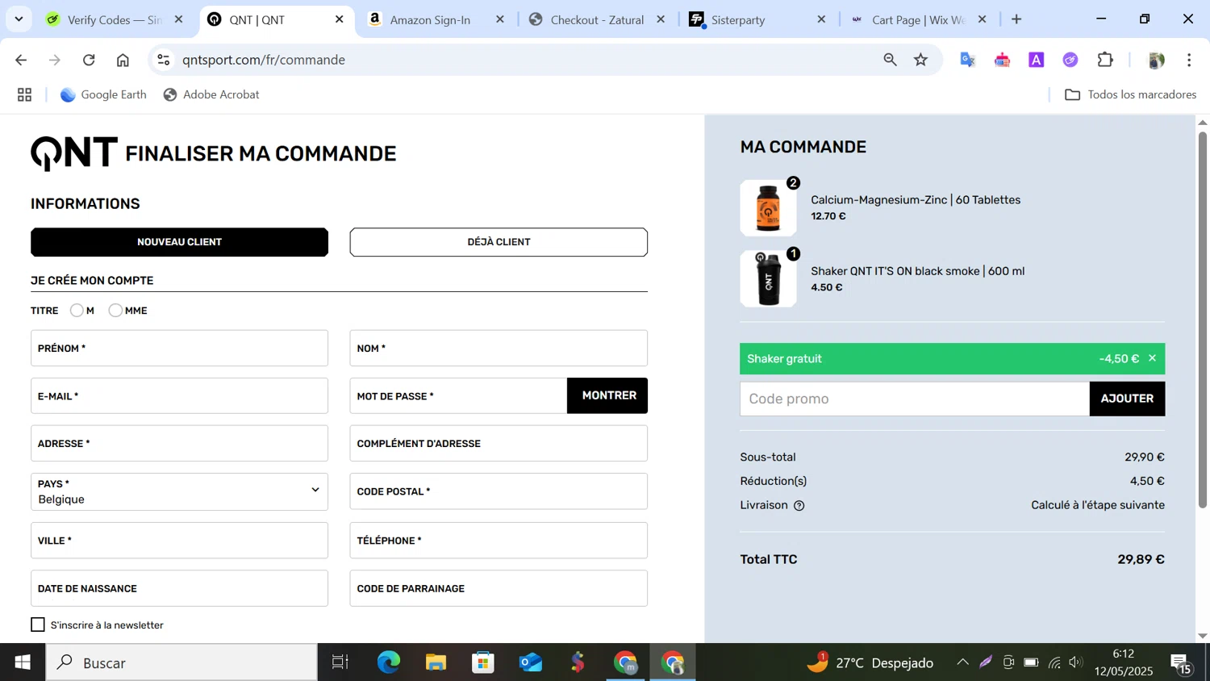Open Google Translate extension
This screenshot has height=681, width=1210.
tap(968, 60)
